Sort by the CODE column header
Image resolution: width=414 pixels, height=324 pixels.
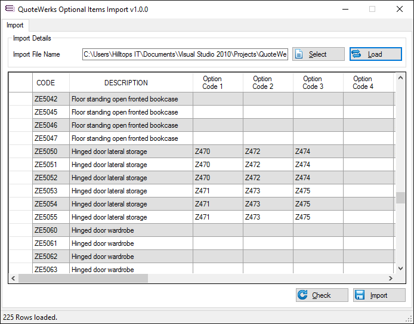[x=46, y=83]
